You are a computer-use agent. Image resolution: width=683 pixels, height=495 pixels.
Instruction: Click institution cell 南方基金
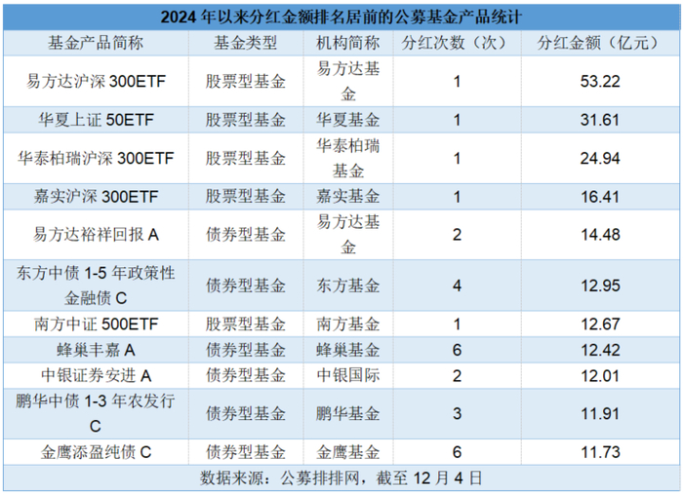[348, 324]
